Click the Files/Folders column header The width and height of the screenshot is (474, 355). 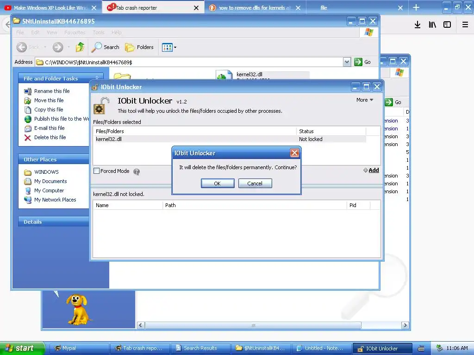pos(195,131)
